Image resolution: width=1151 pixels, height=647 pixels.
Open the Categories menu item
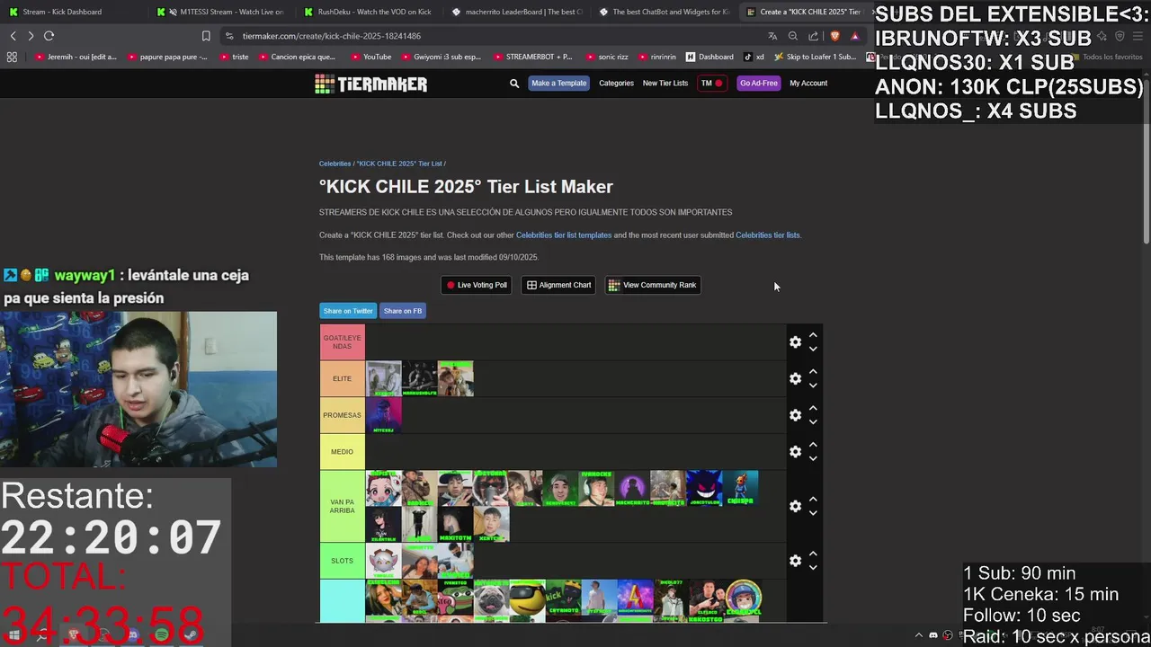pyautogui.click(x=616, y=84)
